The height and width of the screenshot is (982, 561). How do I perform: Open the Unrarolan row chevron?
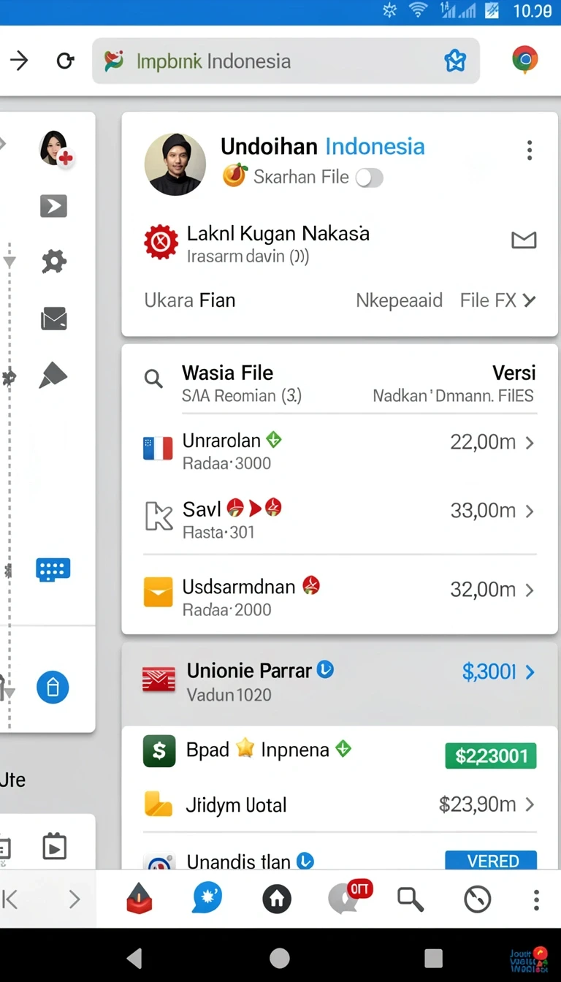point(530,442)
